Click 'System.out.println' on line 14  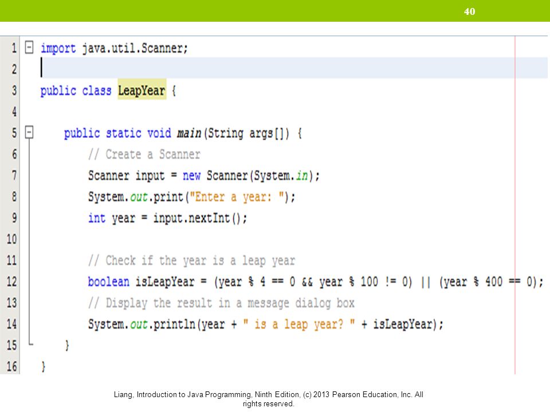tap(142, 324)
